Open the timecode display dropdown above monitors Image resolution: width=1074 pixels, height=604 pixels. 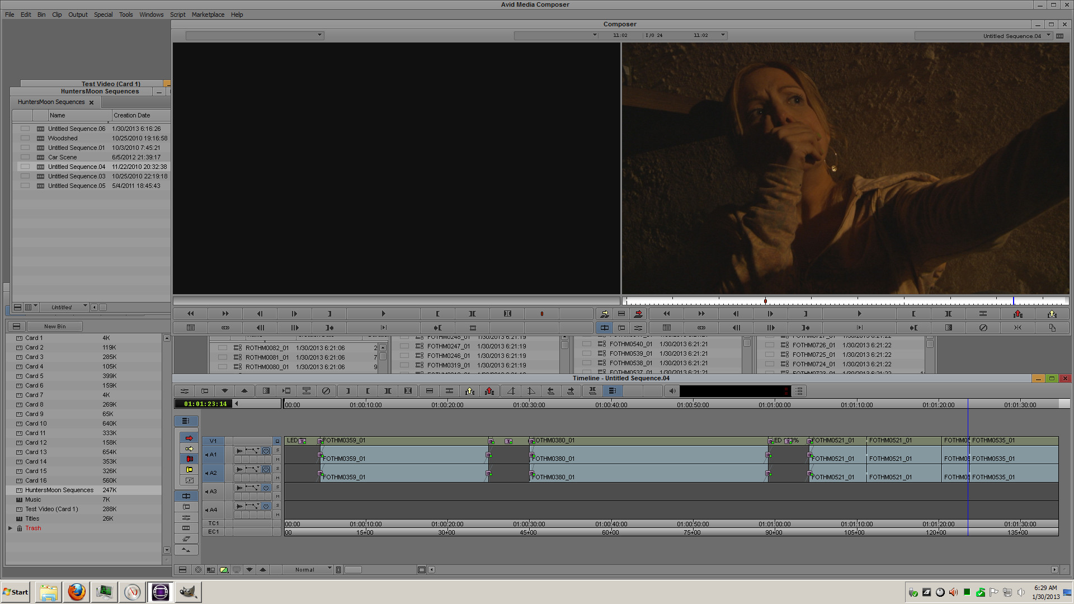coord(594,35)
